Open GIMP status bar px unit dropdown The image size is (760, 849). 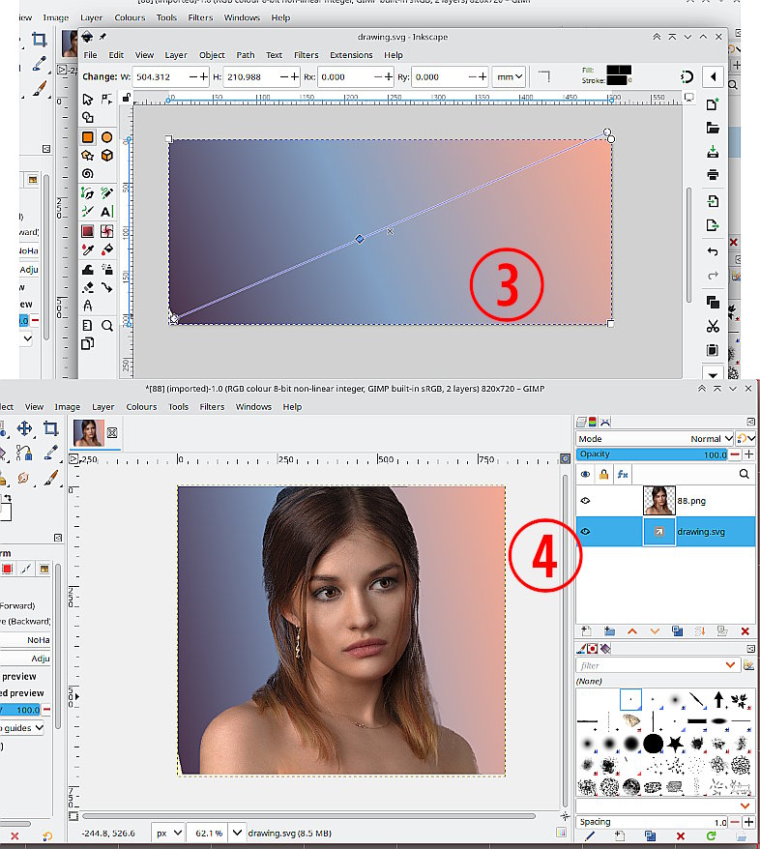click(x=168, y=833)
